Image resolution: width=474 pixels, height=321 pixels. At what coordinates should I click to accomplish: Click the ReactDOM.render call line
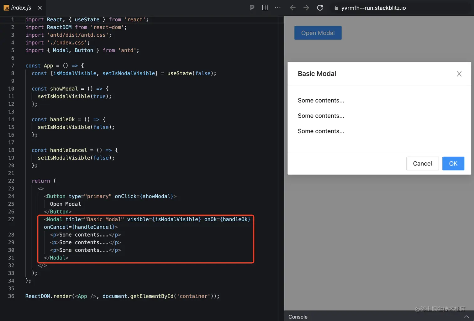point(122,296)
